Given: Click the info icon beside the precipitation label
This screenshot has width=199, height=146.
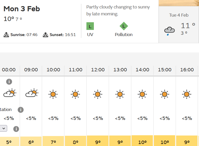Looking at the screenshot, I should 21,110.
